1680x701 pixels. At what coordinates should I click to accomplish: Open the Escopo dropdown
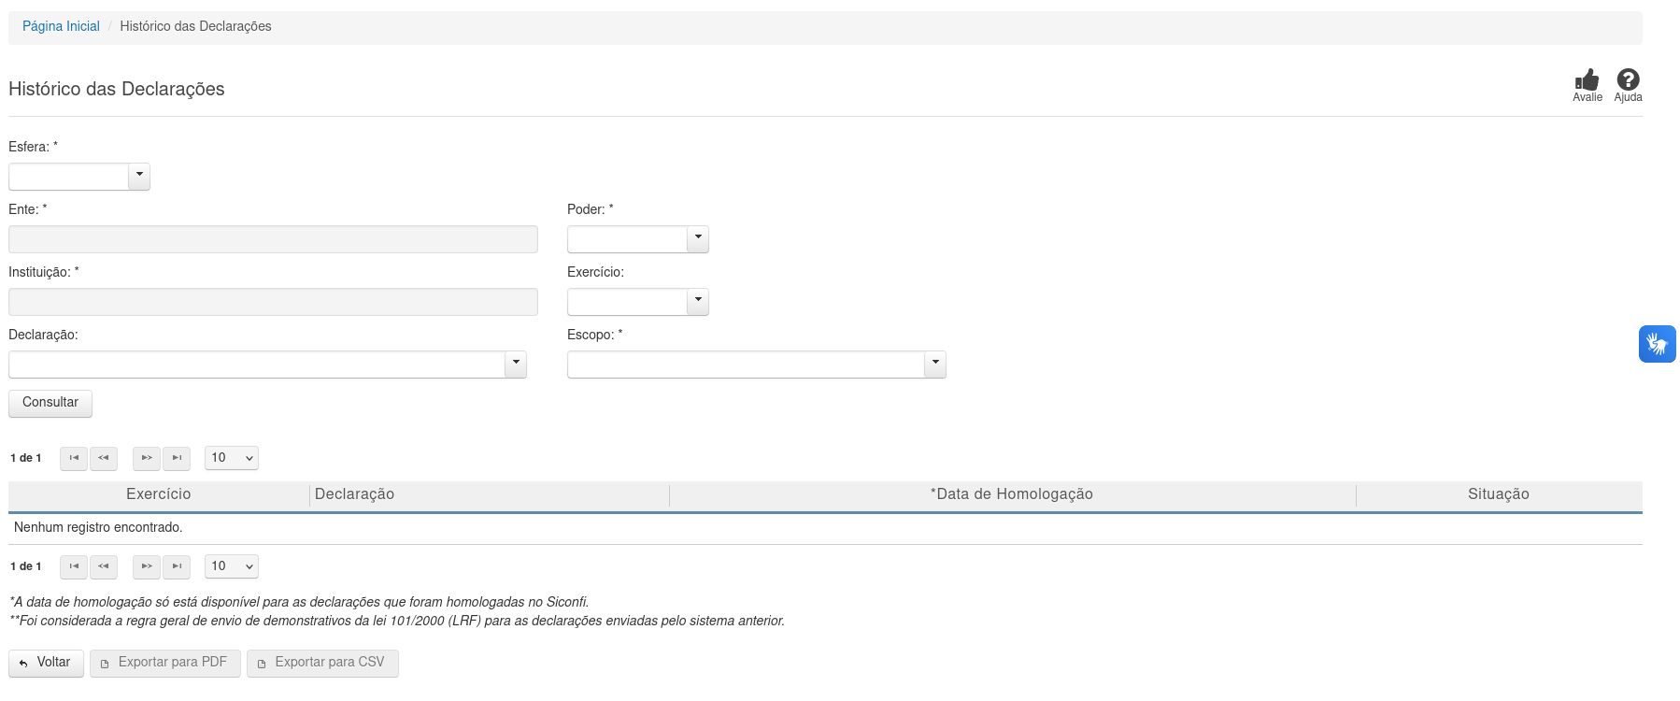pos(935,365)
